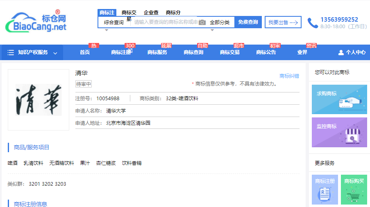
Task: Click the camera image search icon
Action: click(202, 22)
